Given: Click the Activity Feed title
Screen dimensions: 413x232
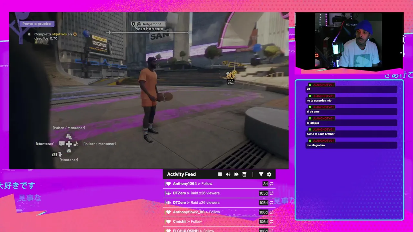Looking at the screenshot, I should pyautogui.click(x=181, y=174).
